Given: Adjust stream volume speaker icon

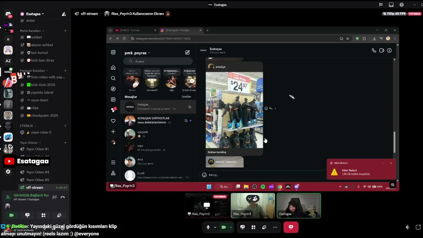Looking at the screenshot, I should click(x=407, y=227).
